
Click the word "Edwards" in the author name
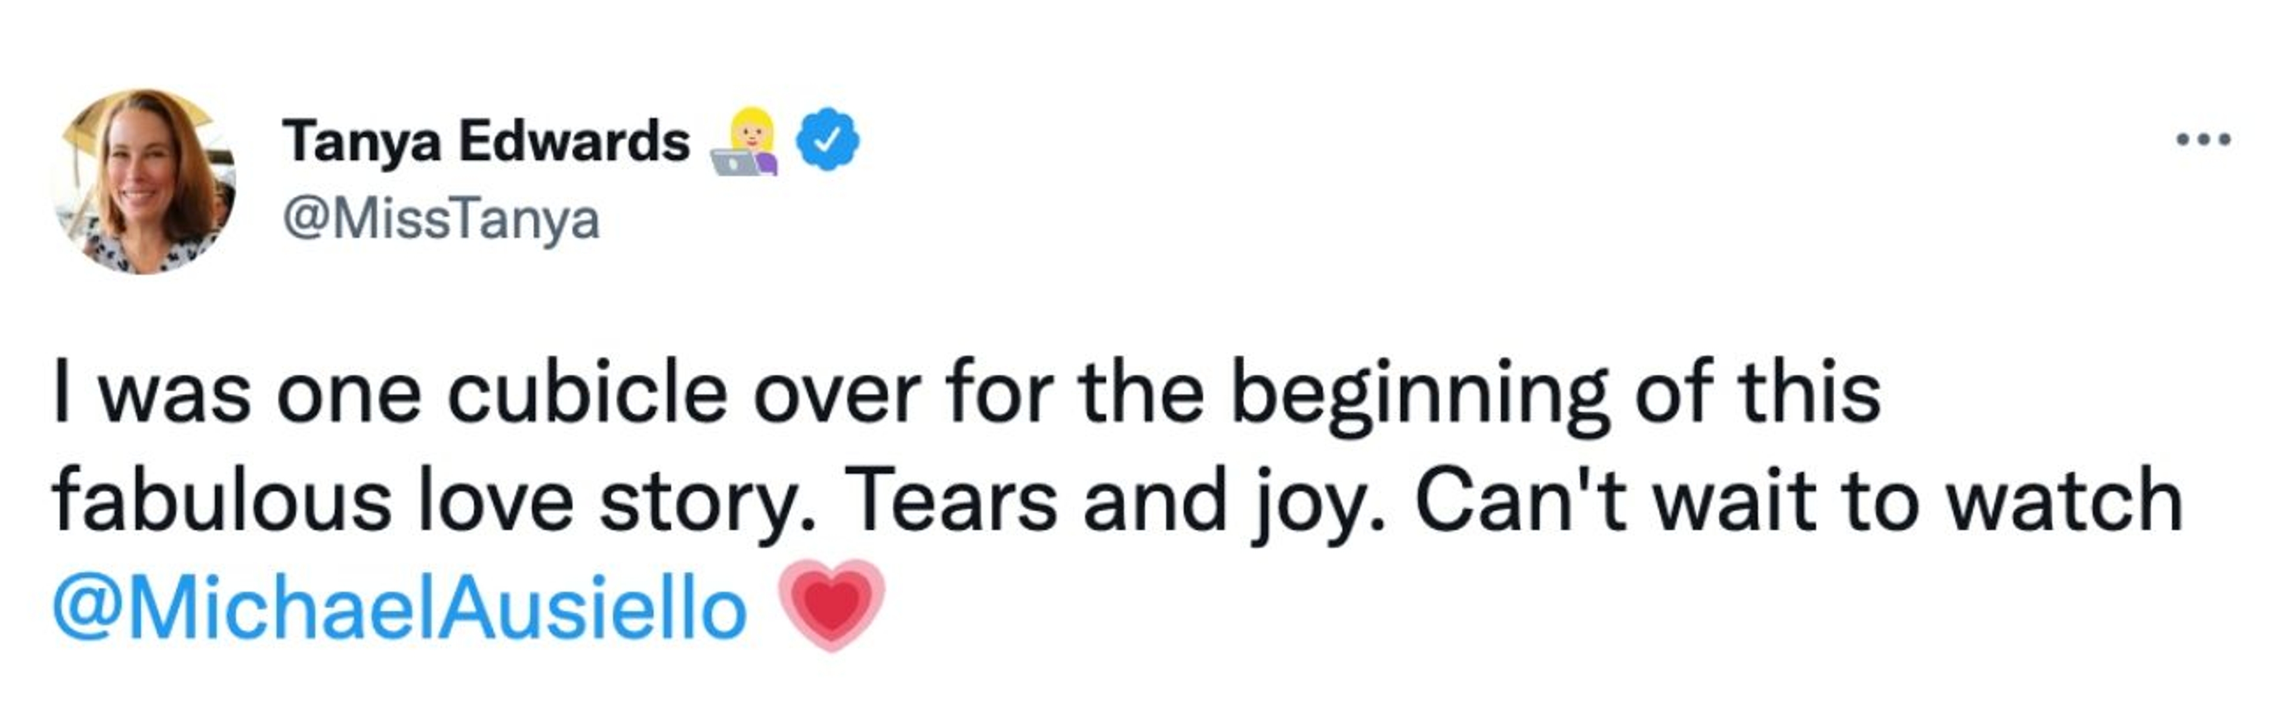click(574, 141)
